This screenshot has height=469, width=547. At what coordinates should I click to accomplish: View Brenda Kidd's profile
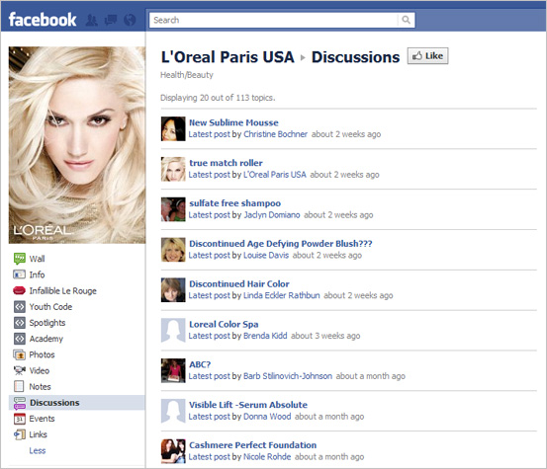click(265, 336)
